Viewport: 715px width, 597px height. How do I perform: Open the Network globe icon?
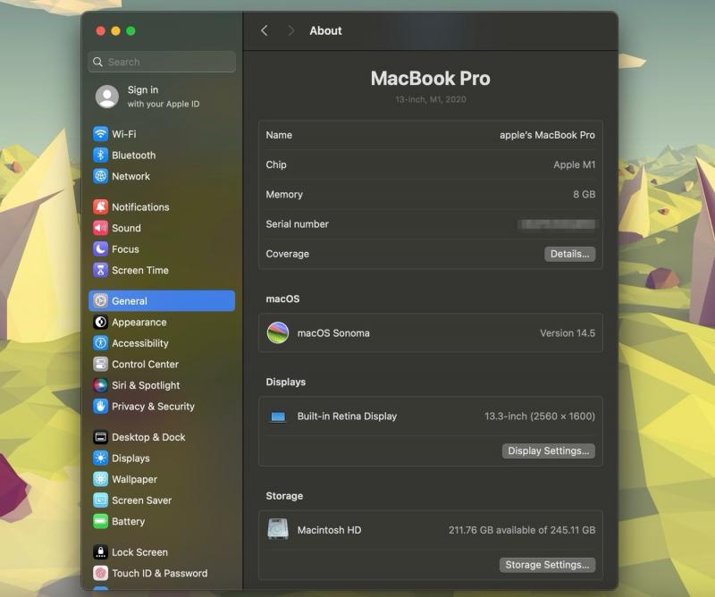[x=100, y=176]
